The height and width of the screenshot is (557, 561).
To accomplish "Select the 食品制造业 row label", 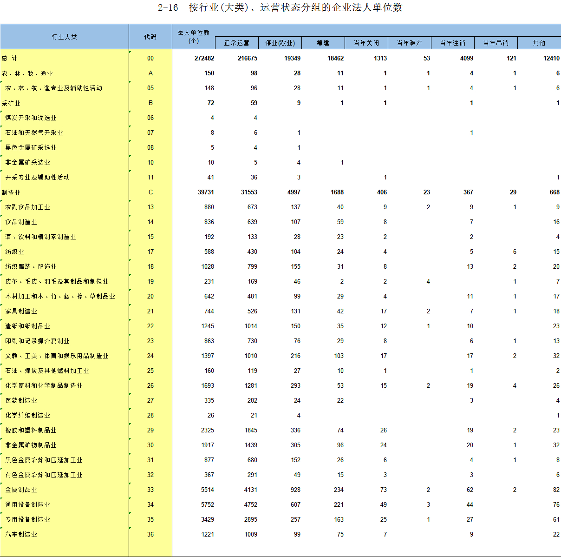I will (x=21, y=222).
